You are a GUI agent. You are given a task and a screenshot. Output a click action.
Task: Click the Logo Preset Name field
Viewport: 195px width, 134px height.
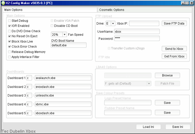tap(128, 103)
